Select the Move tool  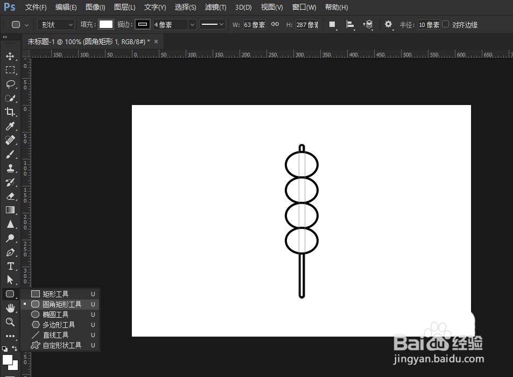(x=10, y=56)
